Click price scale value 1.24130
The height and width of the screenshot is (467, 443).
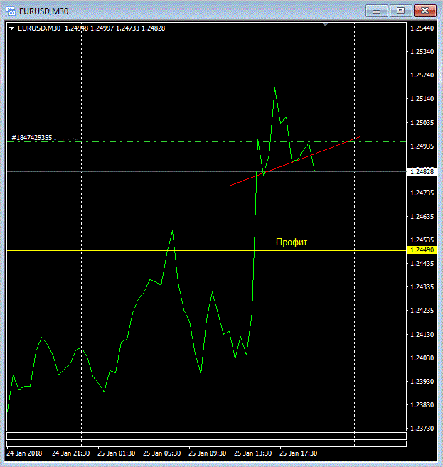pos(422,335)
